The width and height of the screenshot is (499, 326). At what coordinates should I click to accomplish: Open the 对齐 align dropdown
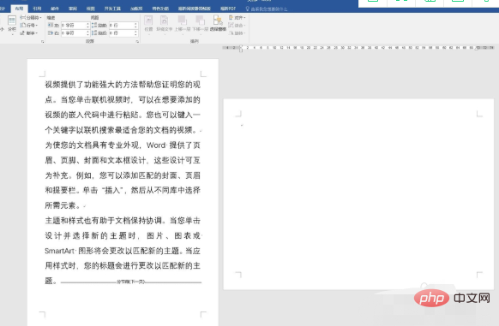[237, 17]
